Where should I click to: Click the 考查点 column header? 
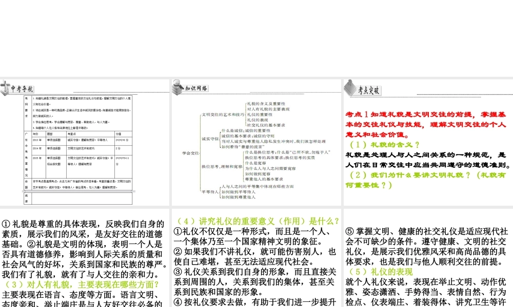91,134
